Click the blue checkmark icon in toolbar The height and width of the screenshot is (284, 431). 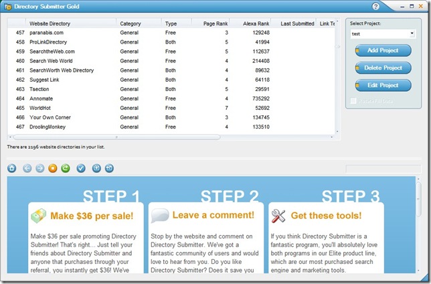click(81, 168)
